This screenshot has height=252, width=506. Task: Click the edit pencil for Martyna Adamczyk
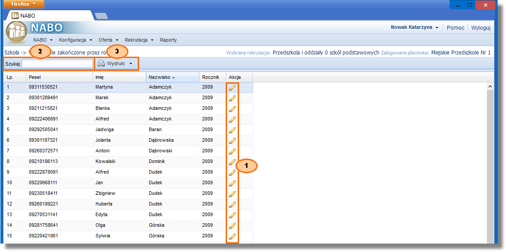[232, 88]
